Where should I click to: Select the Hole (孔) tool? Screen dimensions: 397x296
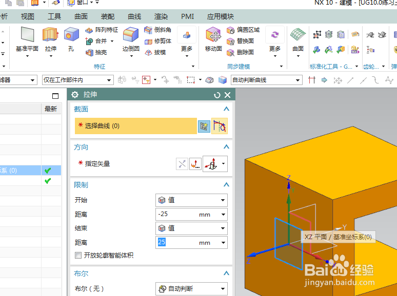(x=71, y=35)
